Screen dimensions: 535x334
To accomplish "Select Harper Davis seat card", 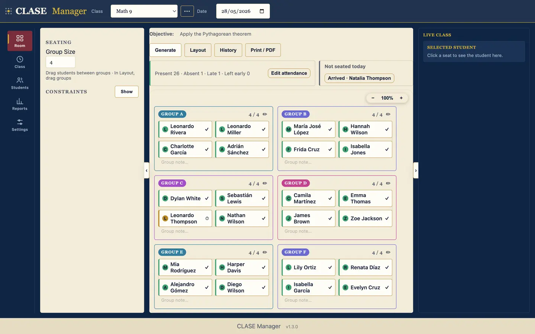I will [242, 268].
